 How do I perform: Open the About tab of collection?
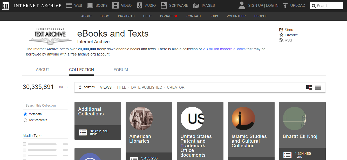pos(43,70)
